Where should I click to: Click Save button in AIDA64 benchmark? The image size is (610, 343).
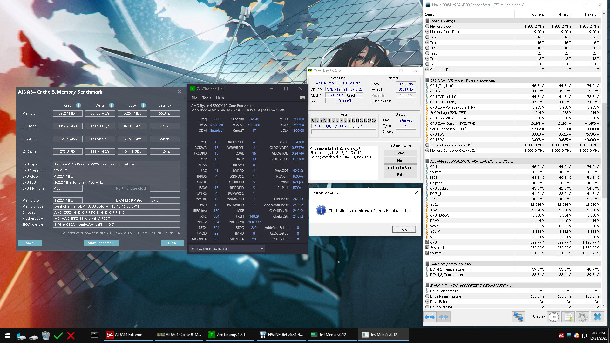pyautogui.click(x=30, y=243)
